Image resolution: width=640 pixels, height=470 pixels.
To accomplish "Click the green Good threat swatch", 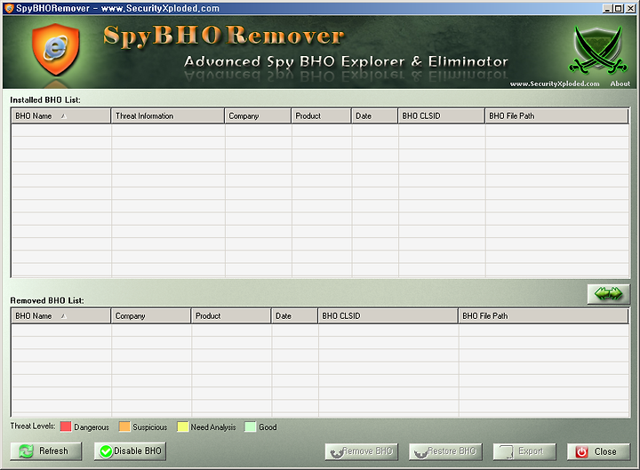I will point(250,426).
